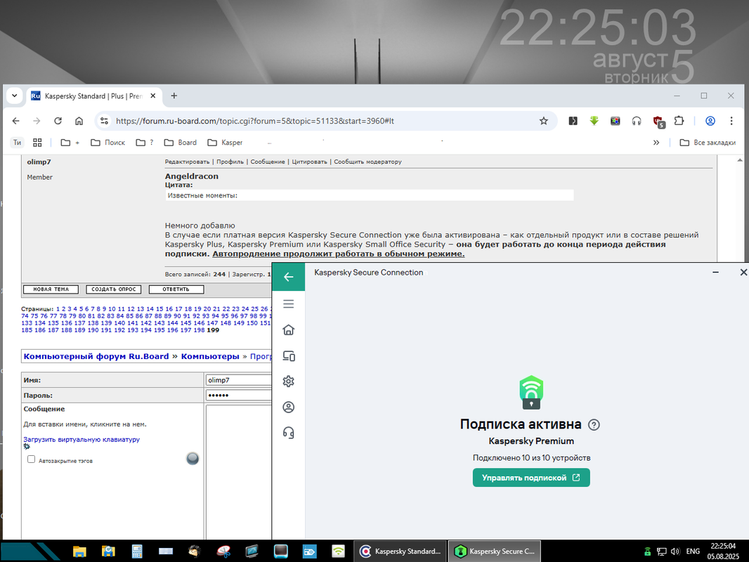Screen dimensions: 749x562
Task: Bookmark this page with the star icon
Action: tap(544, 121)
